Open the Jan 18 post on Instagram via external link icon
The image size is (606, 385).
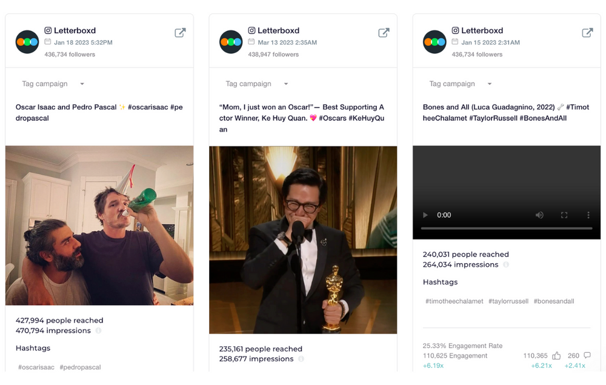[180, 33]
